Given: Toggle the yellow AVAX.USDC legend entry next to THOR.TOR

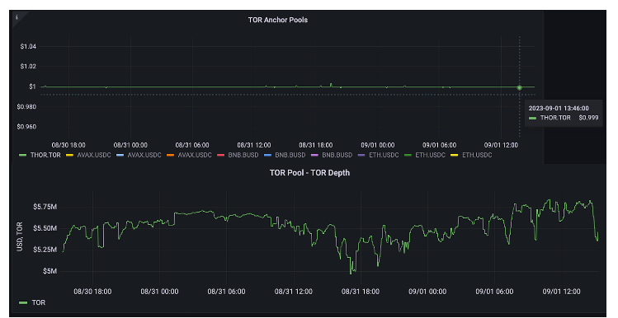Looking at the screenshot, I should pyautogui.click(x=94, y=155).
